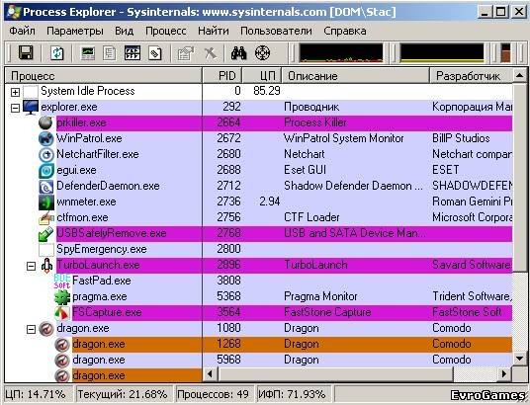Collapse the TurboLaunch.exe tree node
Image resolution: width=530 pixels, height=405 pixels.
pos(31,266)
